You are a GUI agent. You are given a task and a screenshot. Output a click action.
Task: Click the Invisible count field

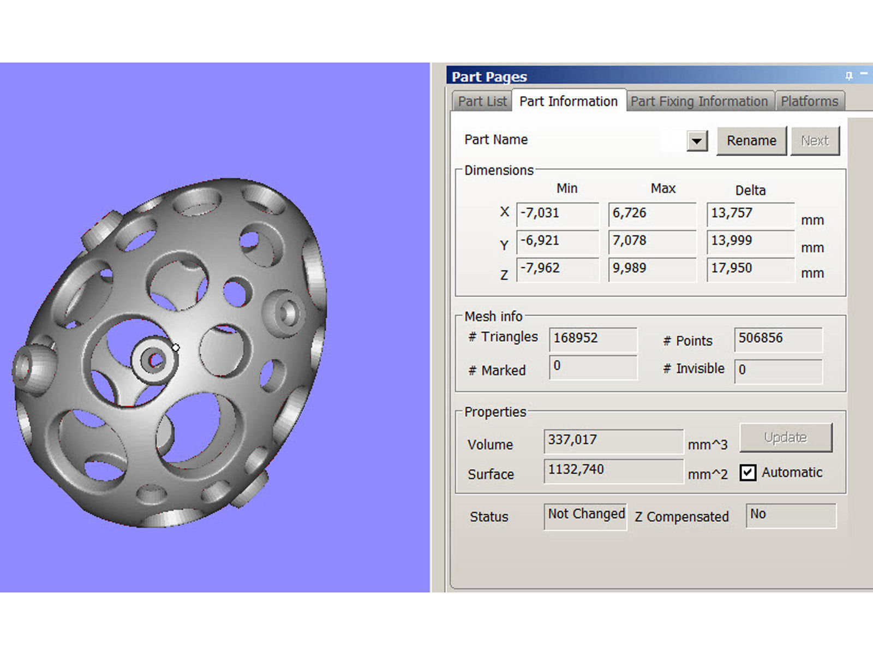(x=778, y=371)
